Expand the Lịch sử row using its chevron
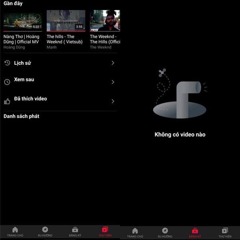The width and height of the screenshot is (240, 240). [113, 63]
